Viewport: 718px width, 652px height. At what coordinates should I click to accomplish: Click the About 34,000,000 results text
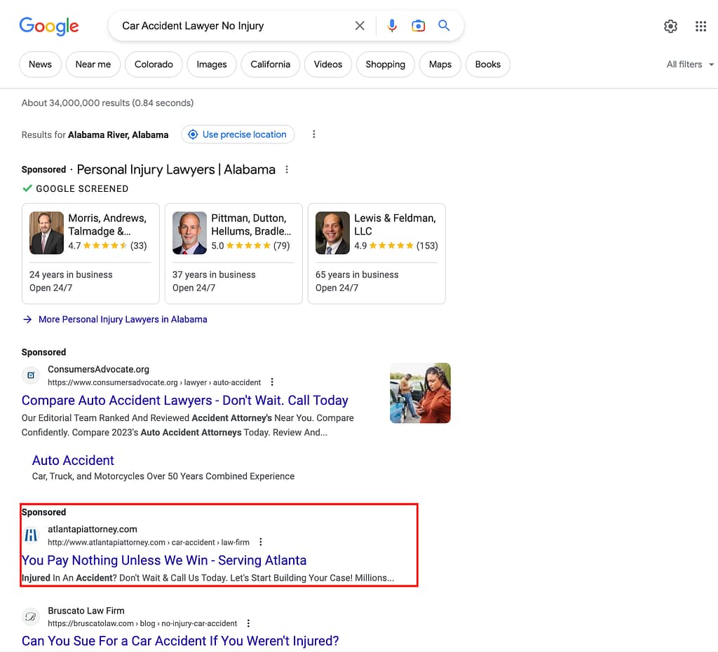[x=107, y=103]
